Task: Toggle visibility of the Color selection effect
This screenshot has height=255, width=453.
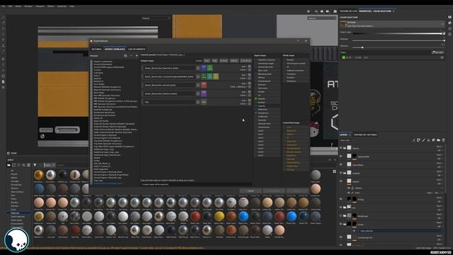Action: point(354,231)
